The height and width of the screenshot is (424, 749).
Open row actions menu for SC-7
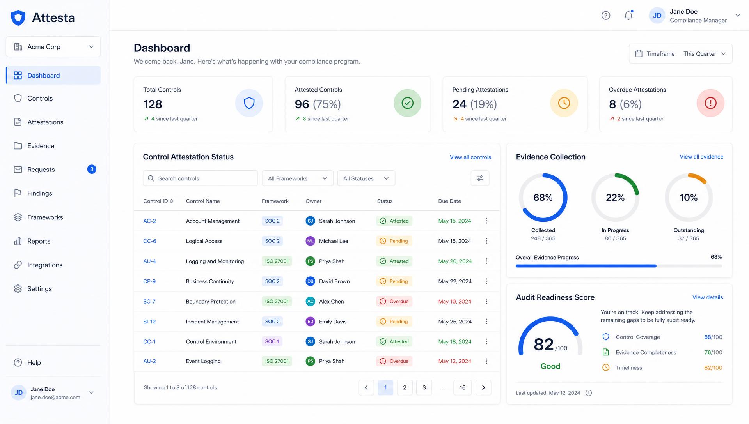[486, 301]
